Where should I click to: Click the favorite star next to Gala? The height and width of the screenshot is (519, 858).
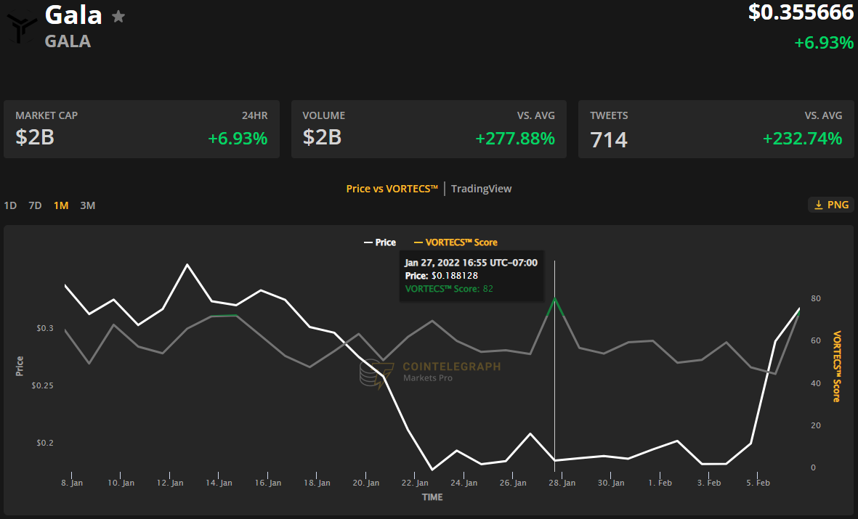pos(118,17)
